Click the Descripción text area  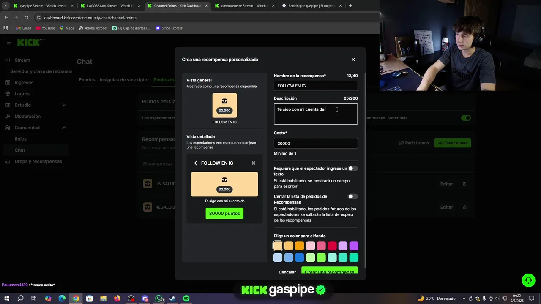click(x=316, y=114)
